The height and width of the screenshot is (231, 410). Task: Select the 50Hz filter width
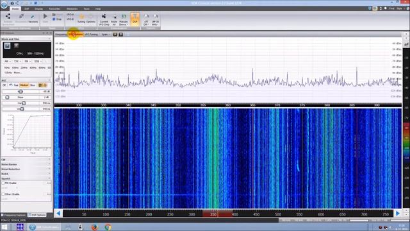pyautogui.click(x=7, y=67)
